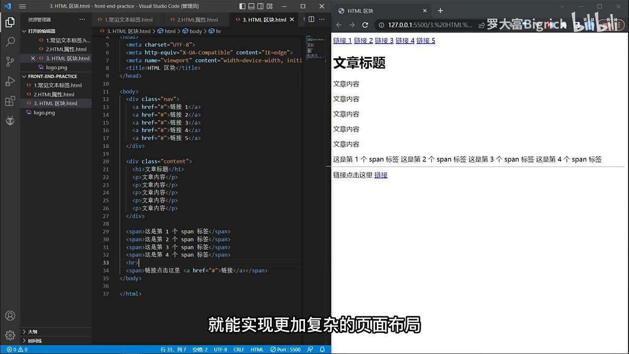This screenshot has height=354, width=629.
Task: Click the 链接 link after 链接点击这里
Action: tap(380, 175)
